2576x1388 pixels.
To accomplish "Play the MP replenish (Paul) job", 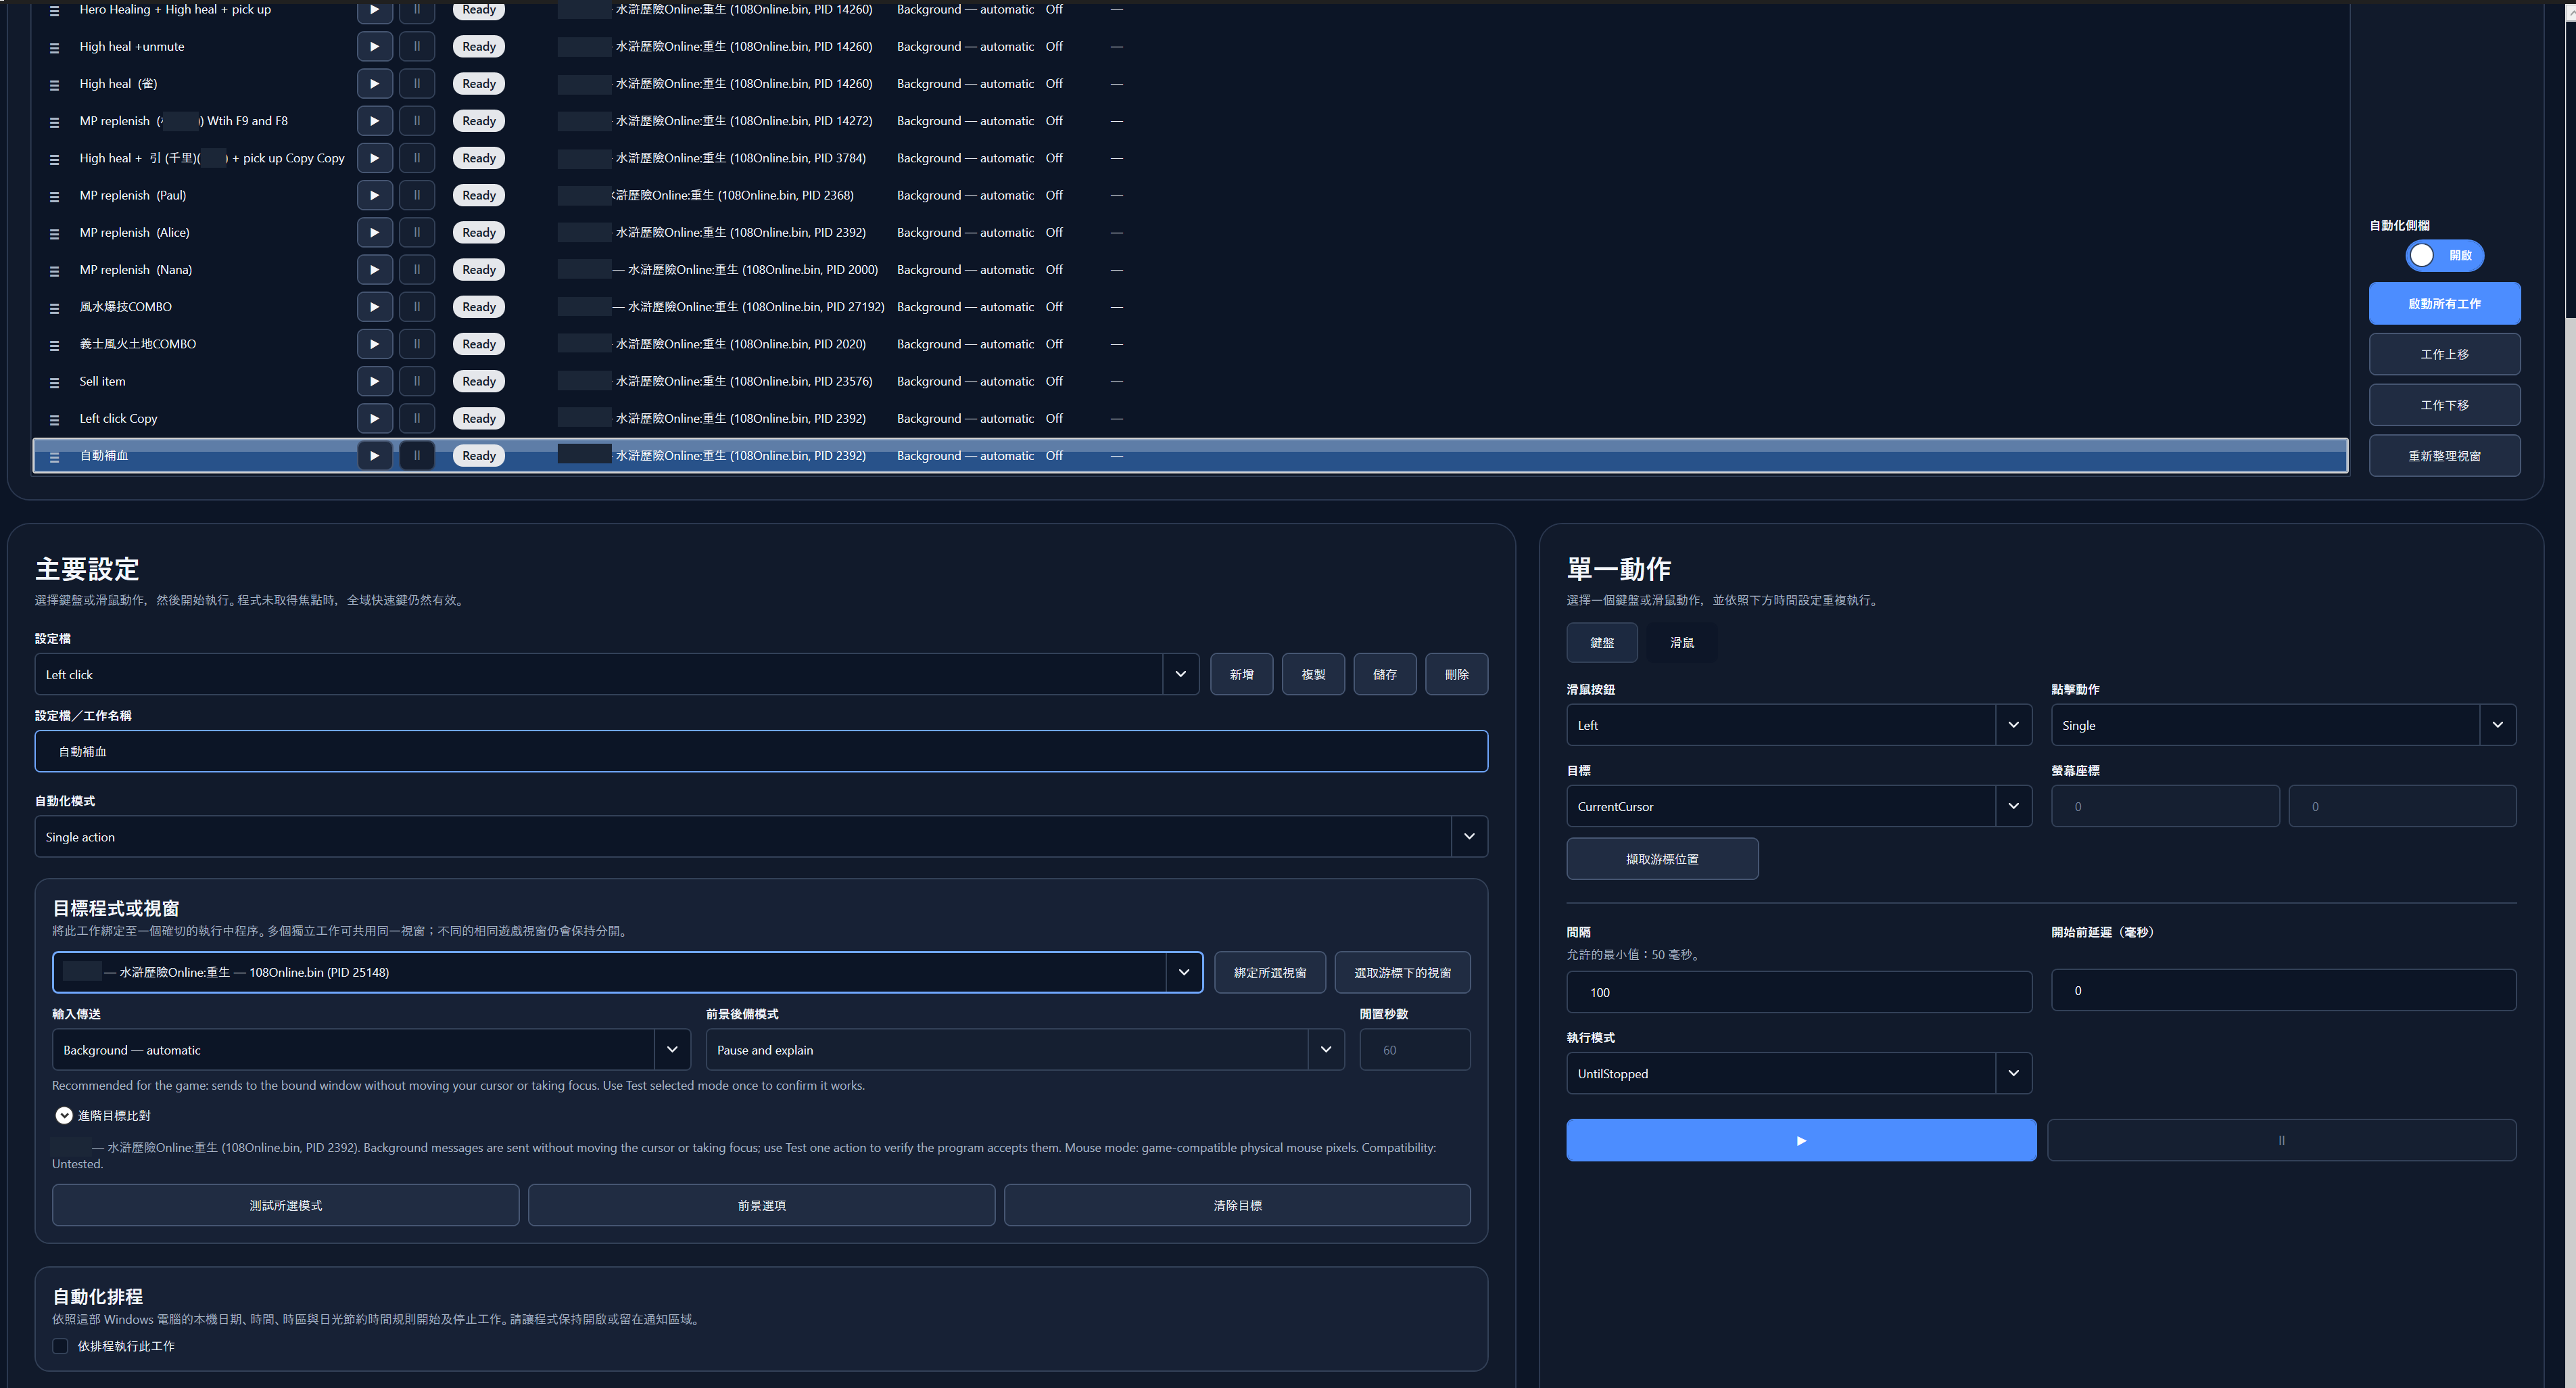I will [x=374, y=195].
